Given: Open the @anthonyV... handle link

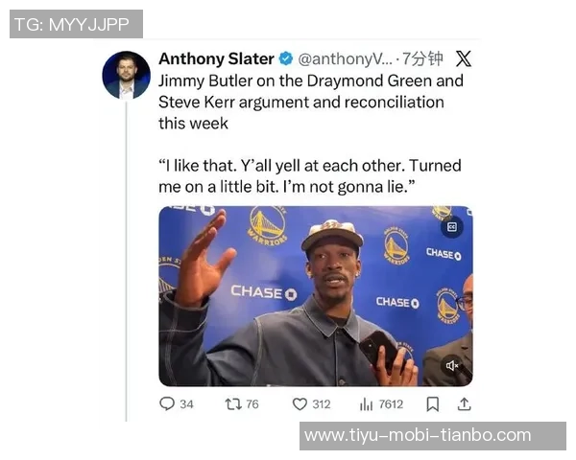Looking at the screenshot, I should click(345, 58).
